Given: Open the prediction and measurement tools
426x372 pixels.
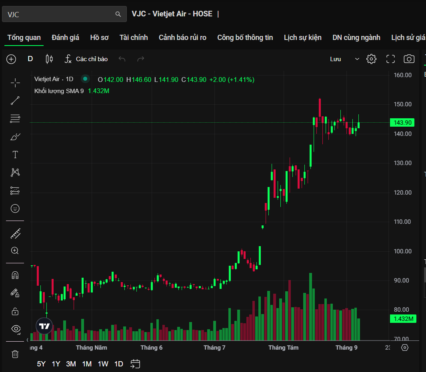Looking at the screenshot, I should click(x=15, y=191).
